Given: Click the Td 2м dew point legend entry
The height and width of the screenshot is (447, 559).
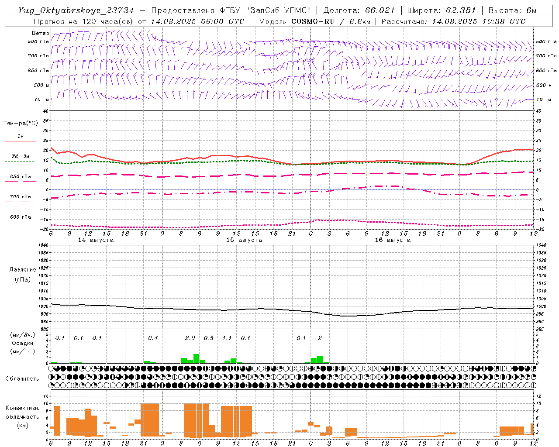Looking at the screenshot, I should coord(21,156).
